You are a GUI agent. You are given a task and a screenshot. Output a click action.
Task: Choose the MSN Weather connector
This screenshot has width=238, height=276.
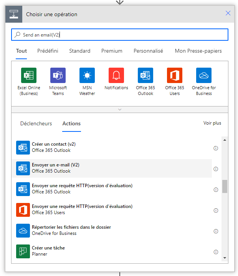tap(87, 81)
